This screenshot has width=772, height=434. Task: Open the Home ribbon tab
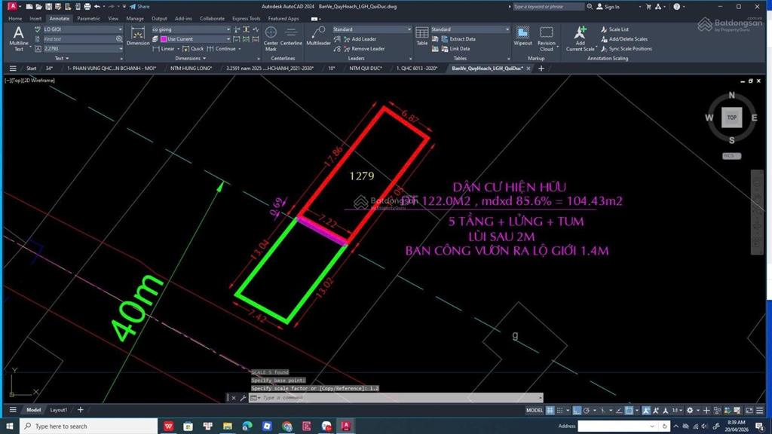(x=15, y=18)
